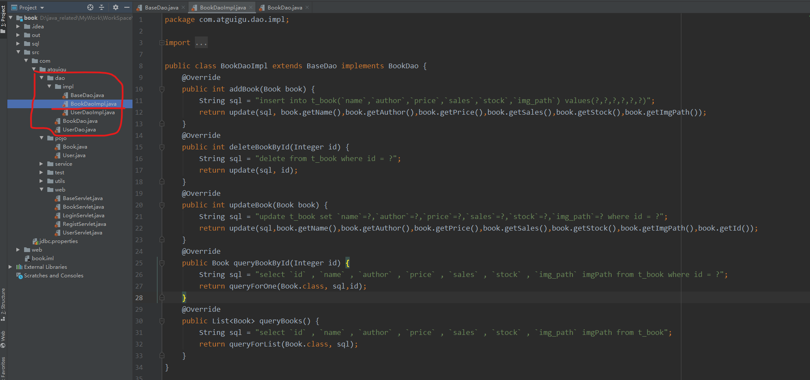810x380 pixels.
Task: Expand the test package
Action: coord(42,172)
